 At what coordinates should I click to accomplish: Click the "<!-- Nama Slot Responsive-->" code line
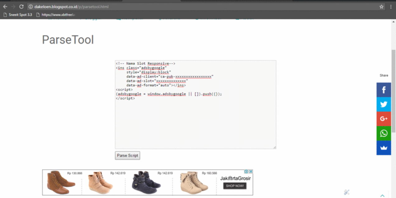pos(145,64)
